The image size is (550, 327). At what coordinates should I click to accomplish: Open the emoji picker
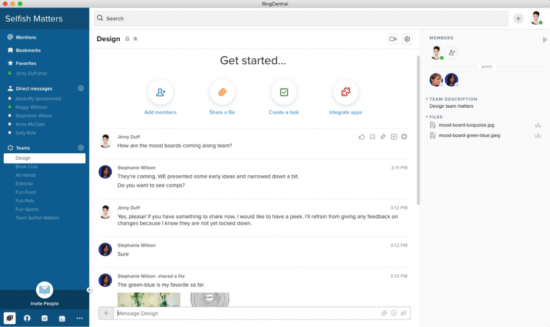[x=394, y=313]
